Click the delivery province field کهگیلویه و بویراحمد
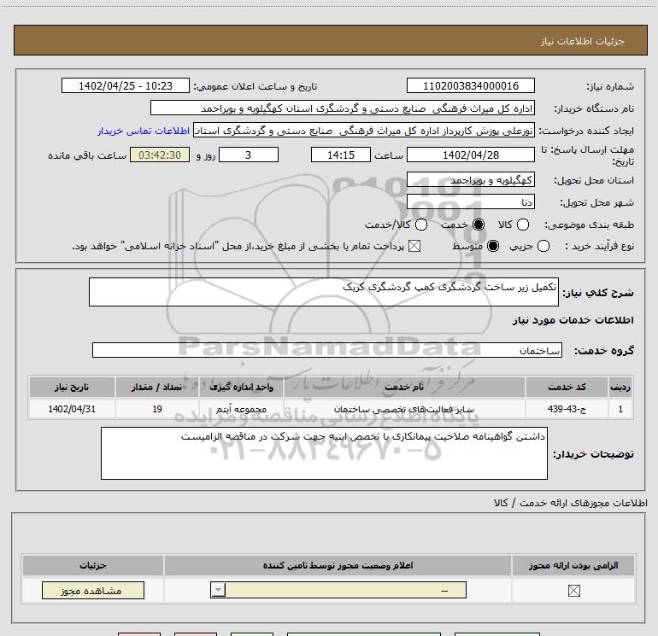The image size is (658, 636). (x=470, y=180)
